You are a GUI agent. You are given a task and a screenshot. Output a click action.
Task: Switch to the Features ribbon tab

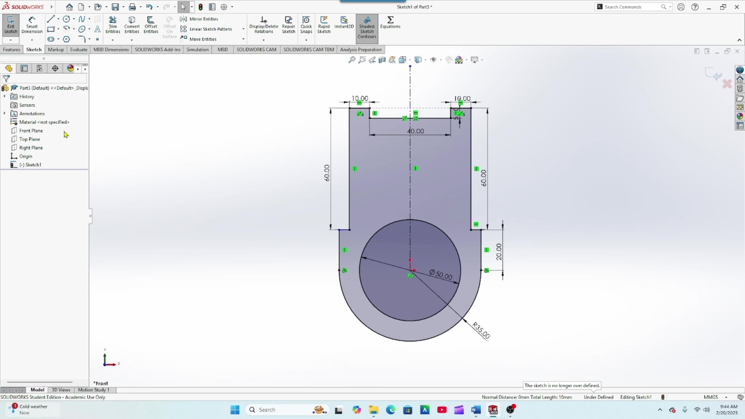coord(11,49)
